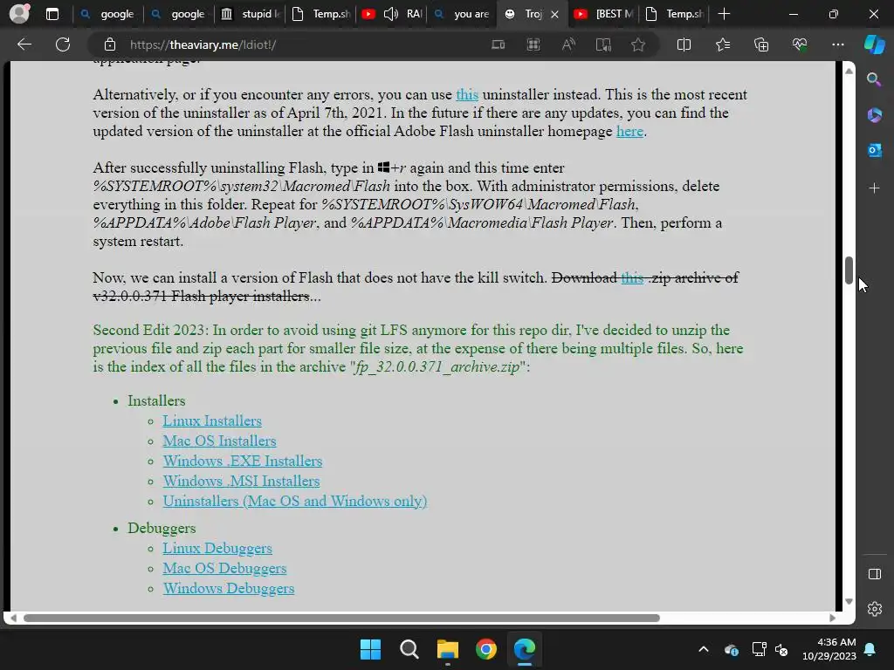Switch to the [BEST M YouTube tab
The image size is (894, 670).
point(604,14)
